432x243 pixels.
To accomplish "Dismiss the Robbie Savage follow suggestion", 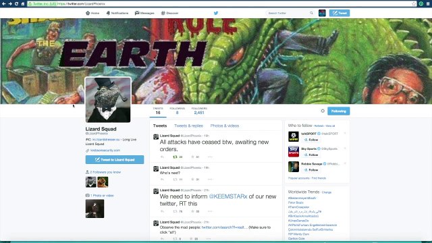I will 345,163.
